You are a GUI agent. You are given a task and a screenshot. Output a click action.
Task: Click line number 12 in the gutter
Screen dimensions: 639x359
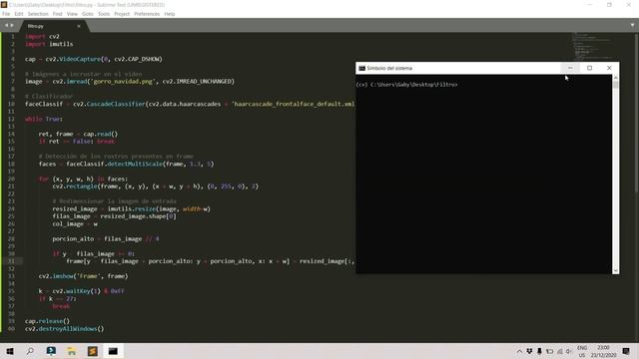point(11,119)
